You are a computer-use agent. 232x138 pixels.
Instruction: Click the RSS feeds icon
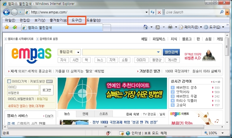(x=158, y=27)
